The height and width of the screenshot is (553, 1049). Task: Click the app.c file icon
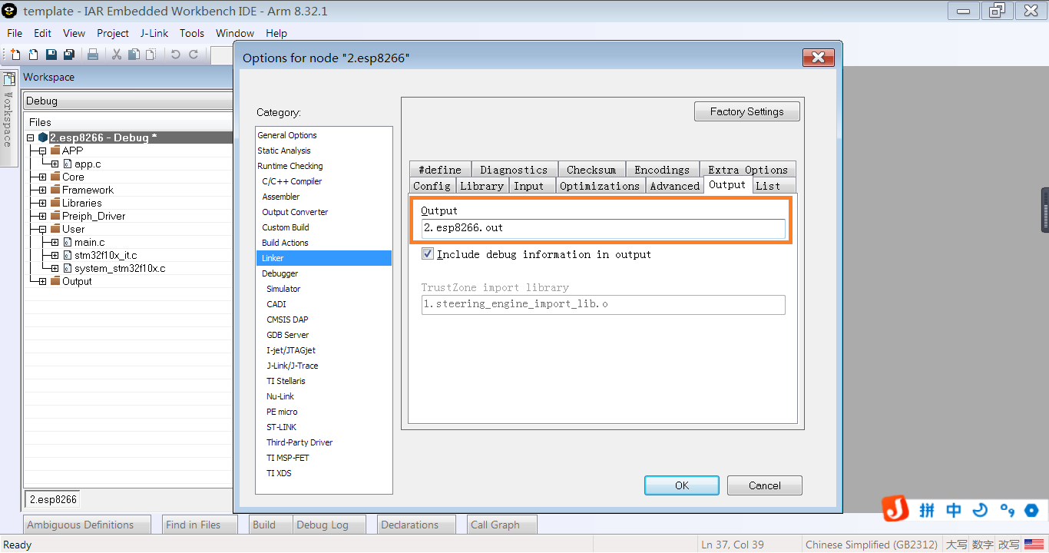click(68, 164)
